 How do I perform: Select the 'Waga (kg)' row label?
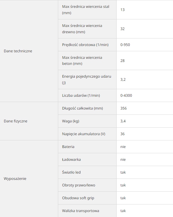[x=70, y=121]
